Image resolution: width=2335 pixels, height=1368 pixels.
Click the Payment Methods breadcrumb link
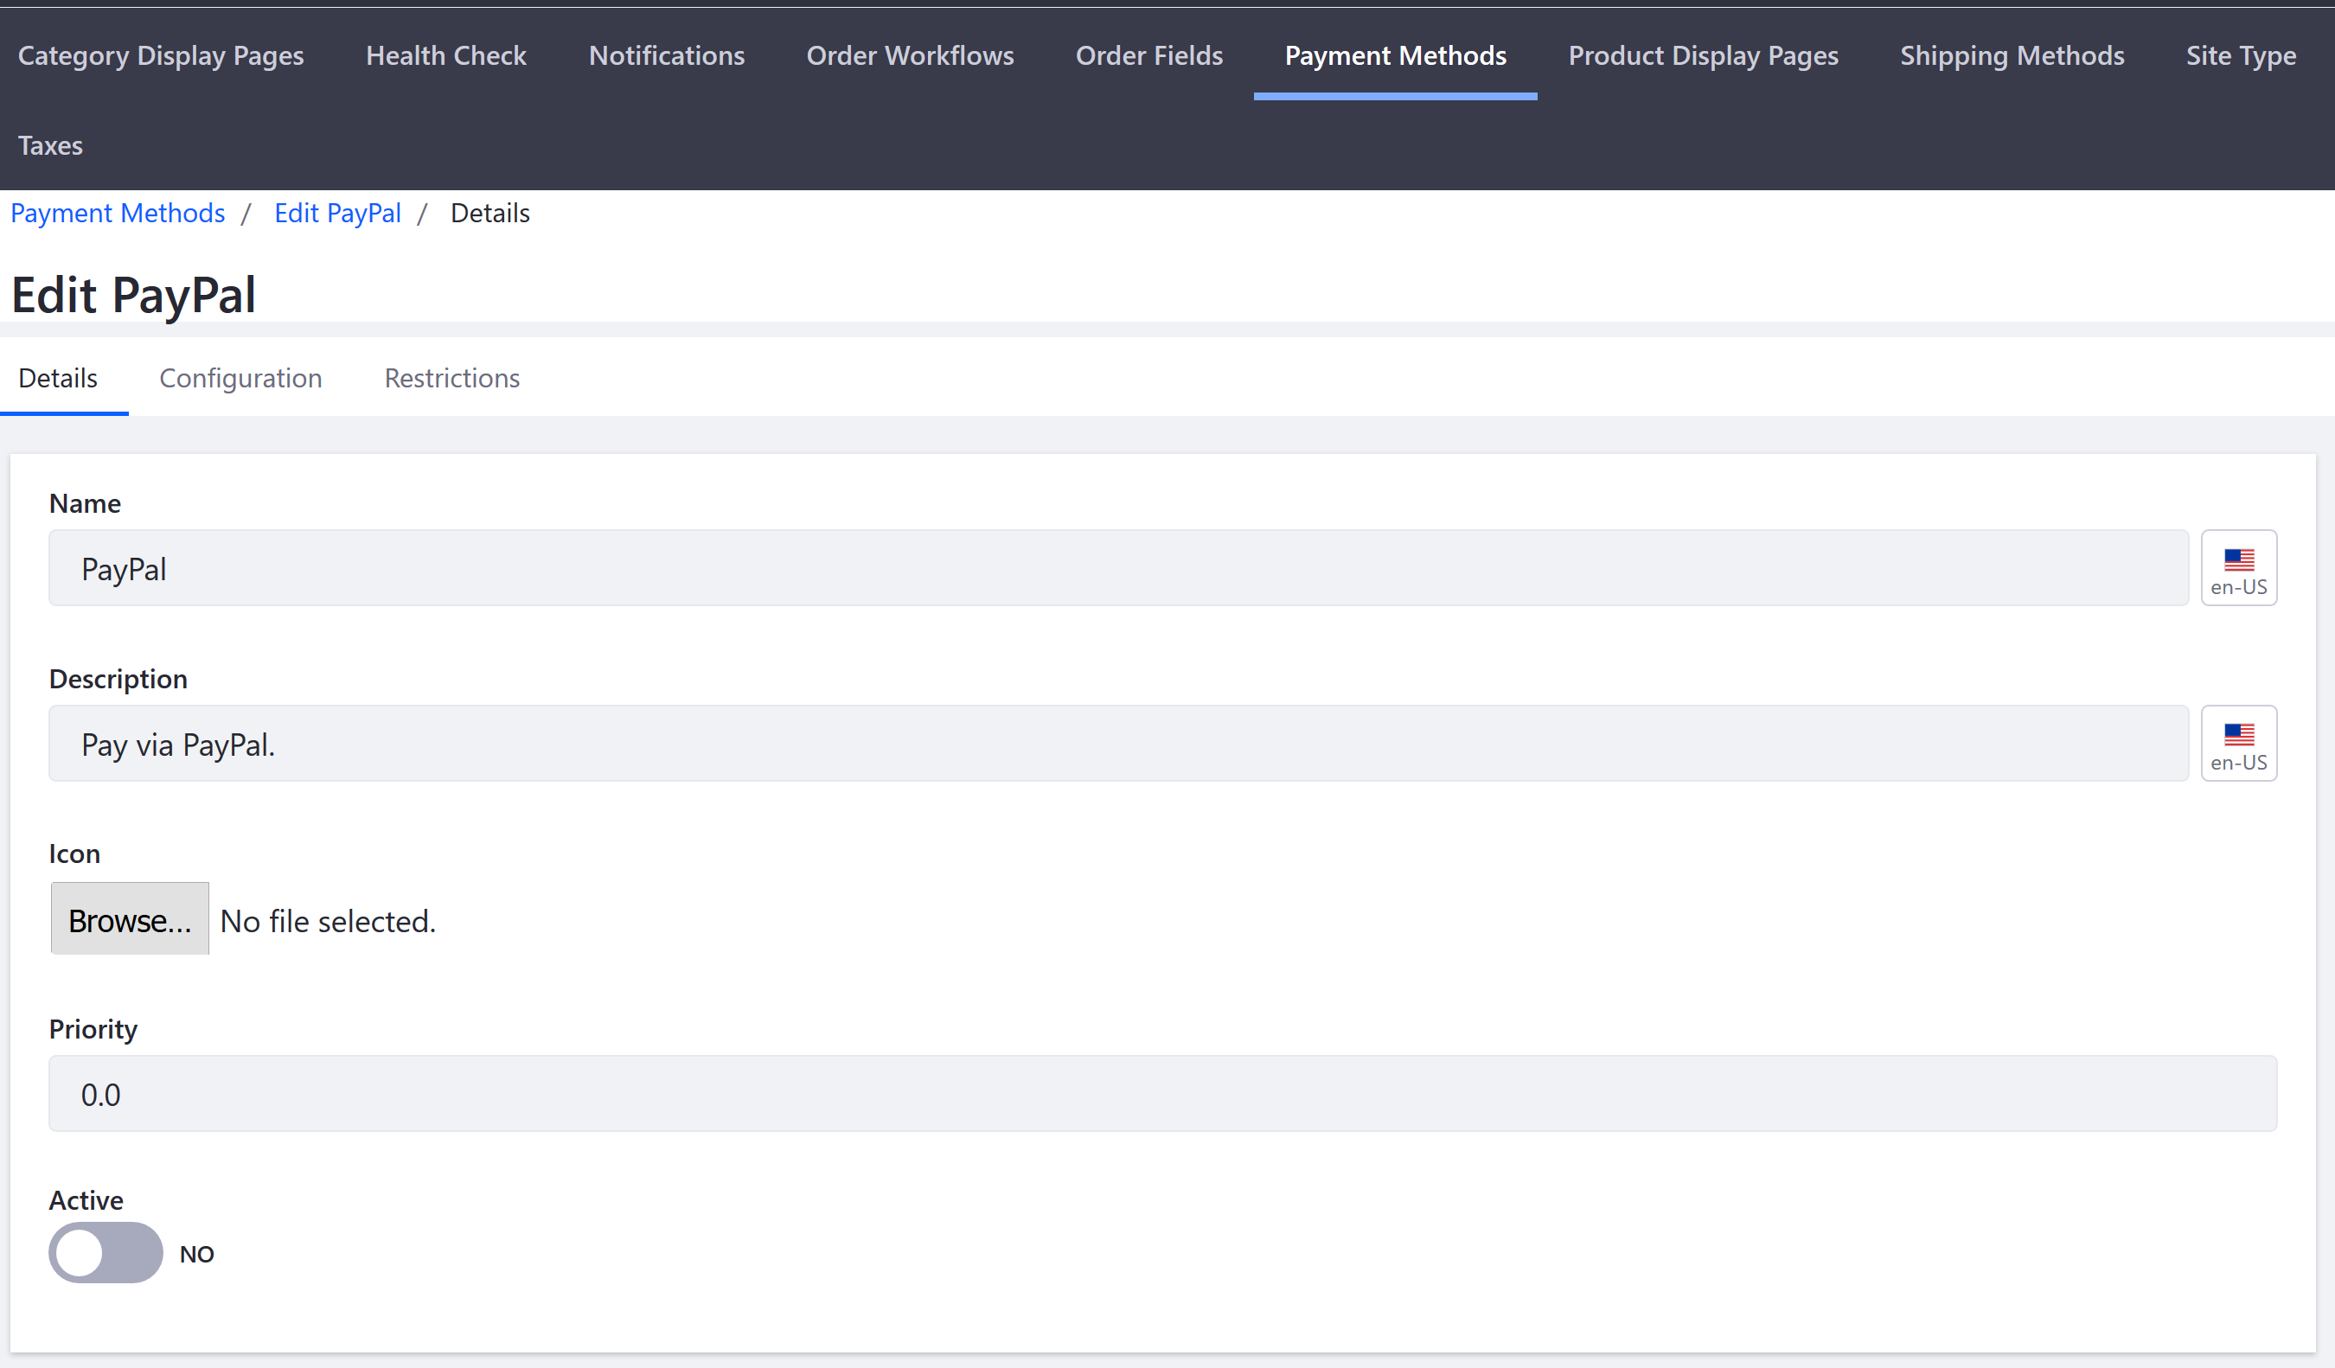118,214
